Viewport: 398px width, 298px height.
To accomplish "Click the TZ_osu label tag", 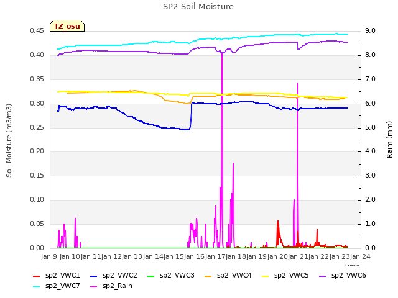I will (67, 26).
